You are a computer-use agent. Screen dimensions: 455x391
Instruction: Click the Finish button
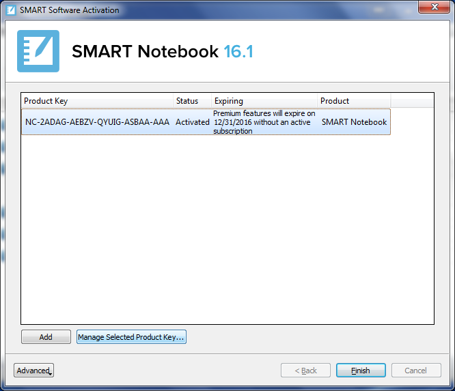[x=361, y=371]
